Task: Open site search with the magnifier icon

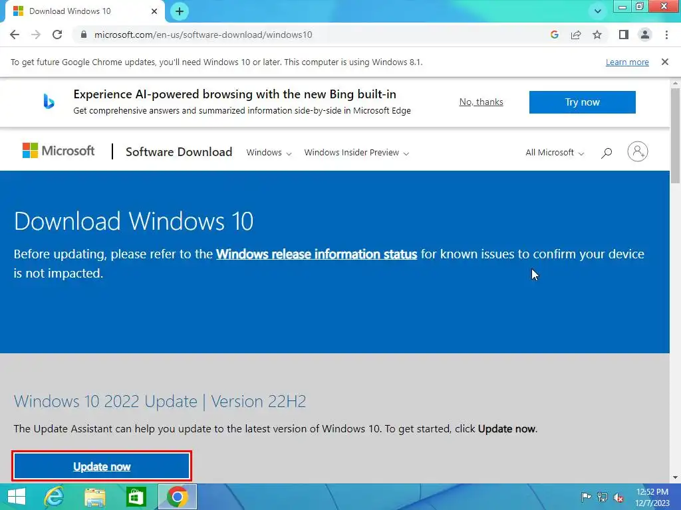Action: pos(607,153)
